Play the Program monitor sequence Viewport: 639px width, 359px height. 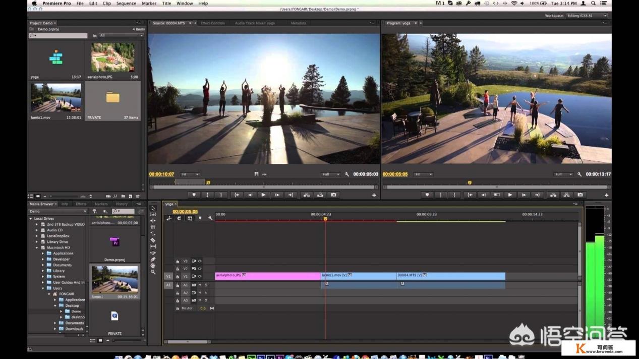click(x=510, y=195)
